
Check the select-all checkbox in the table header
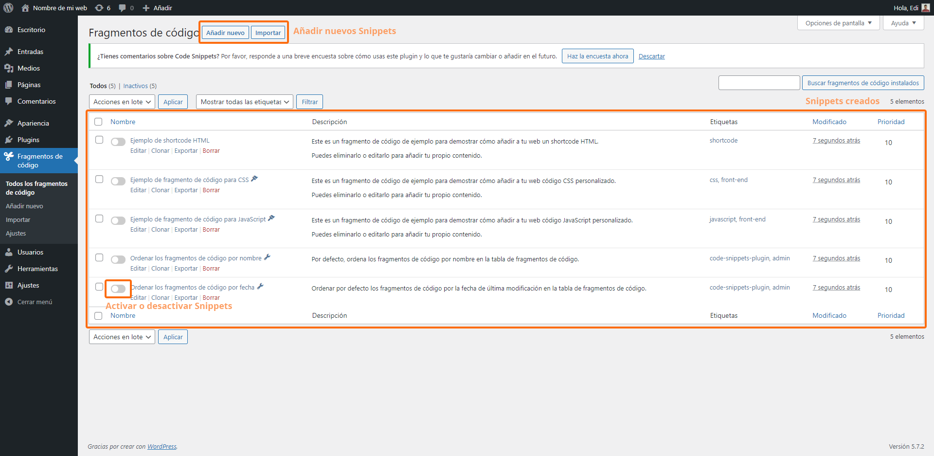click(98, 122)
